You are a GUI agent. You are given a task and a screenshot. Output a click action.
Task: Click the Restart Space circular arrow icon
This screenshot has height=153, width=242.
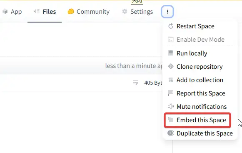tap(171, 26)
